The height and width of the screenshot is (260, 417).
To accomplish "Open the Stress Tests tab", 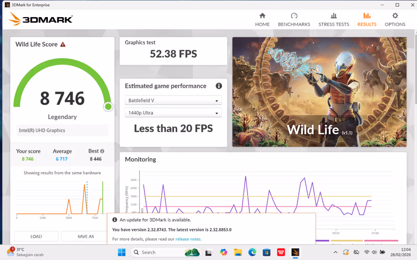I will (x=334, y=20).
